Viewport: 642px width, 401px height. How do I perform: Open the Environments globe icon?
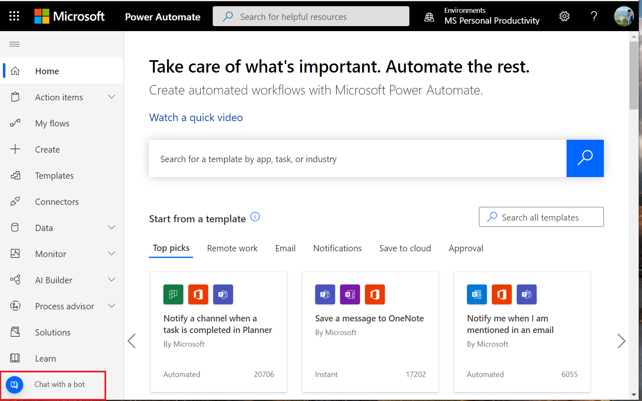[429, 17]
